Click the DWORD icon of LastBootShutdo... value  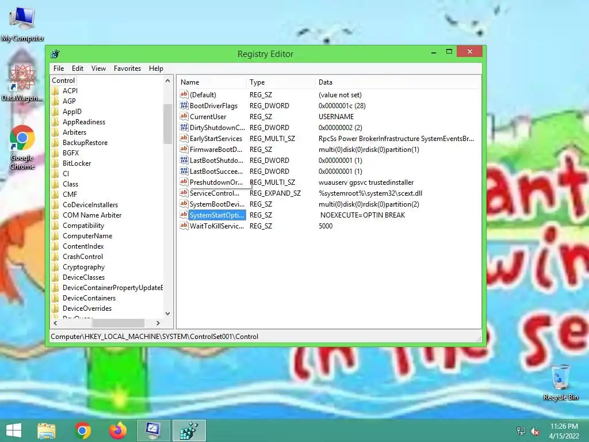(x=183, y=160)
